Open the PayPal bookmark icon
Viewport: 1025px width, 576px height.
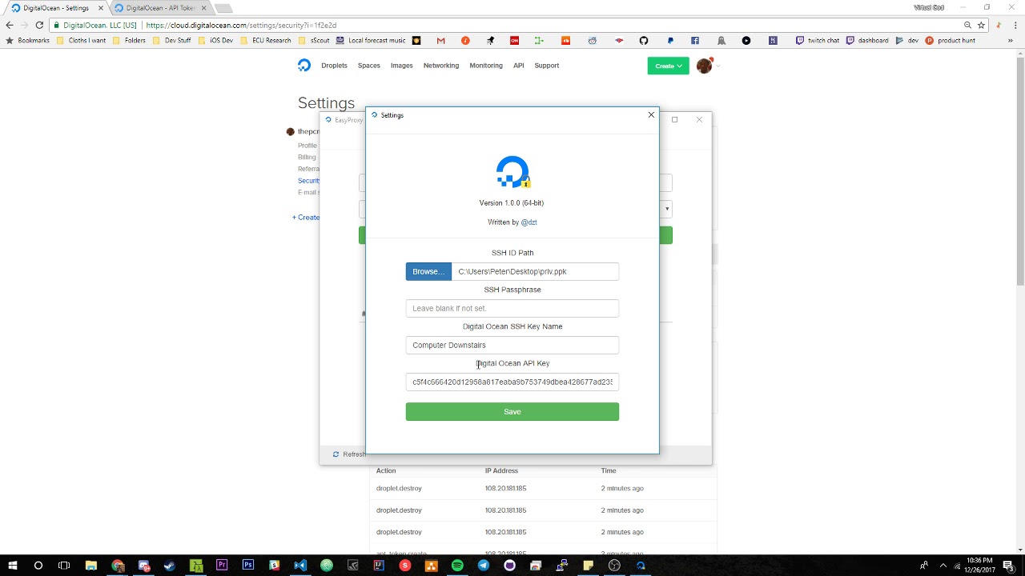pos(670,40)
